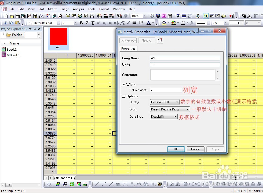Screen dimensions: 263x193
Task: Click the new matrix grid icon
Action: (x=35, y=16)
